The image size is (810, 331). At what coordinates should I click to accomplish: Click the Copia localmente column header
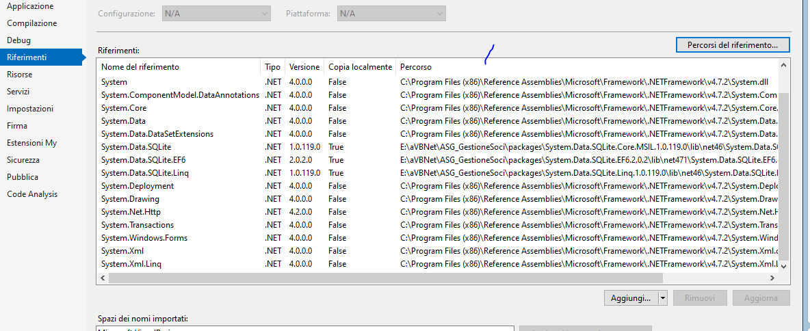(x=360, y=67)
